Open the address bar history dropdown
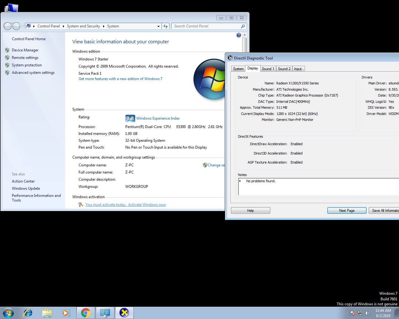This screenshot has height=319, width=399. [x=158, y=26]
